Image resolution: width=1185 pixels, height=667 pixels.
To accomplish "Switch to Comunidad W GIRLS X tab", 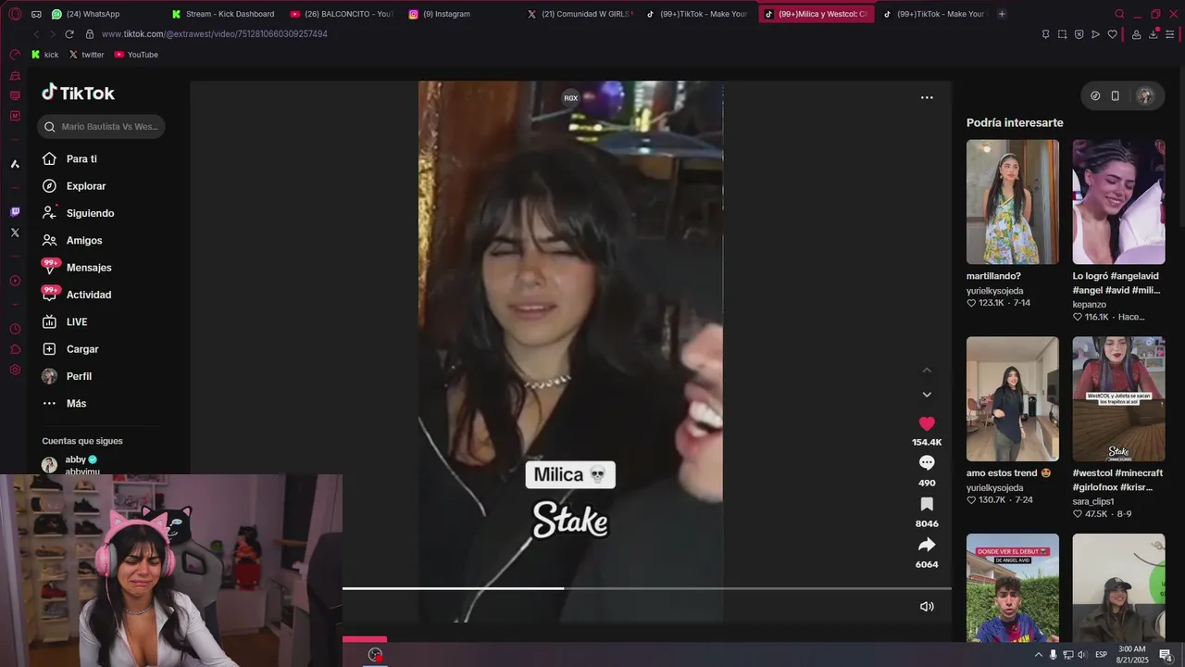I will pyautogui.click(x=579, y=14).
